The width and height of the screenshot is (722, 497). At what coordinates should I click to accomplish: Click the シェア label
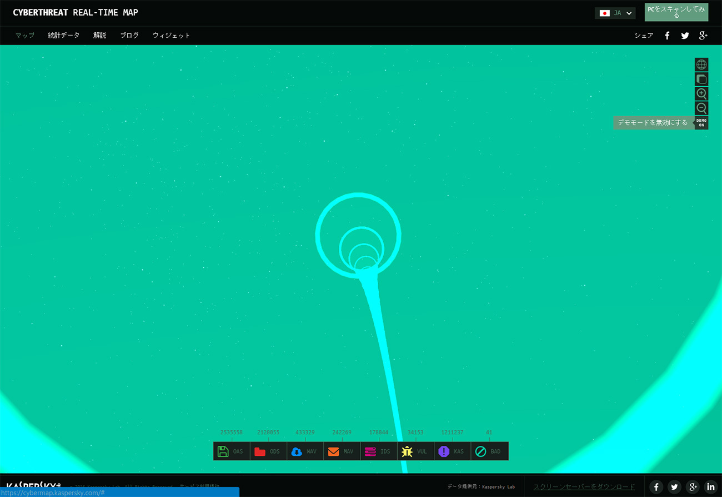coord(644,35)
